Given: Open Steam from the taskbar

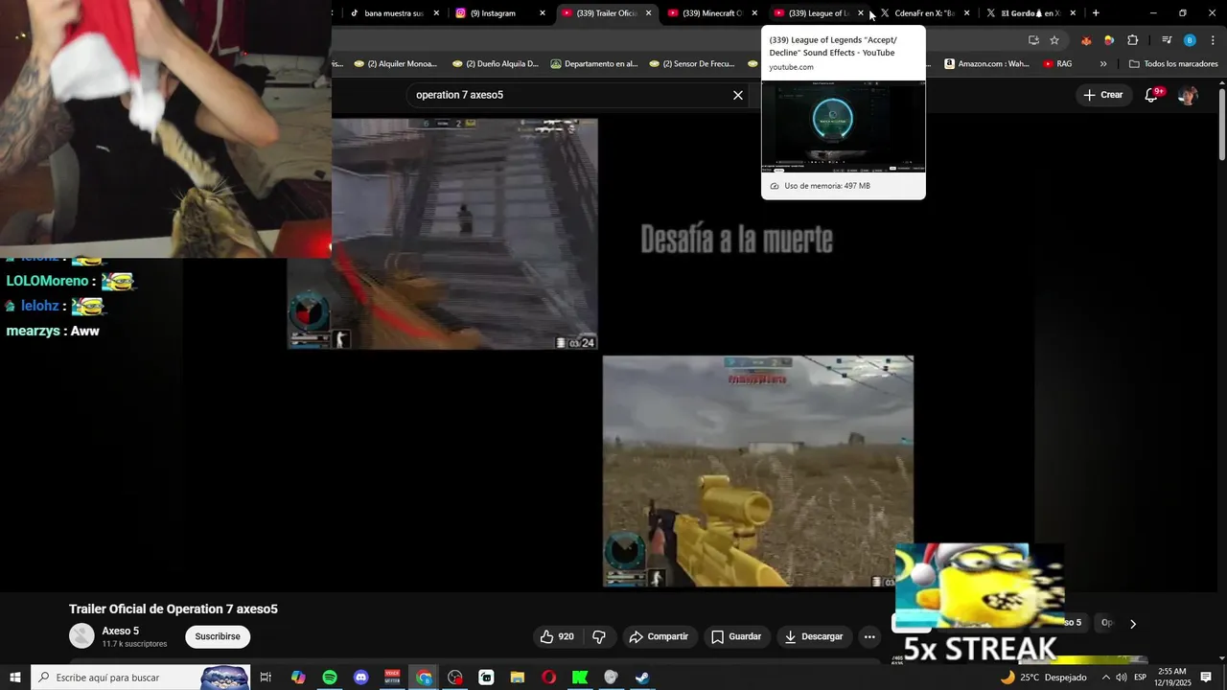Looking at the screenshot, I should (642, 678).
